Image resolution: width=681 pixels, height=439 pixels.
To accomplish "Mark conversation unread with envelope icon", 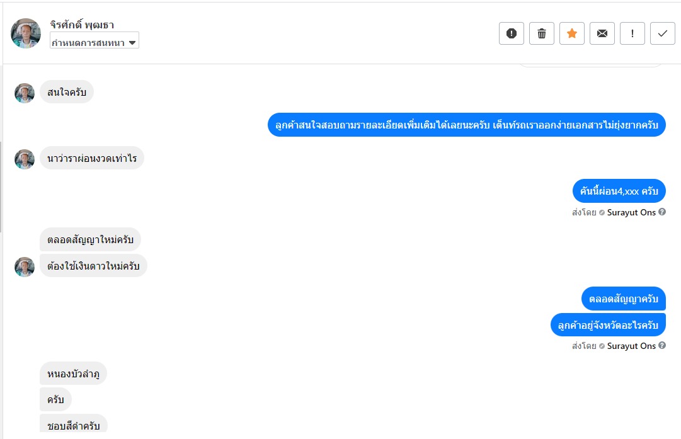I will pyautogui.click(x=602, y=33).
